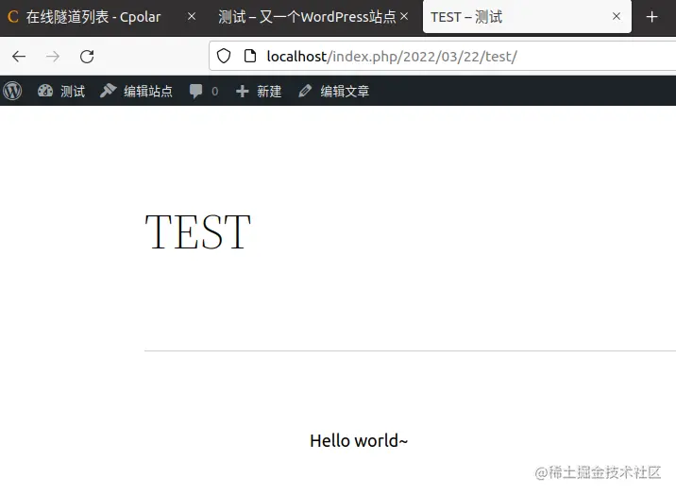676x495 pixels.
Task: Click the browser back arrow
Action: pos(19,57)
